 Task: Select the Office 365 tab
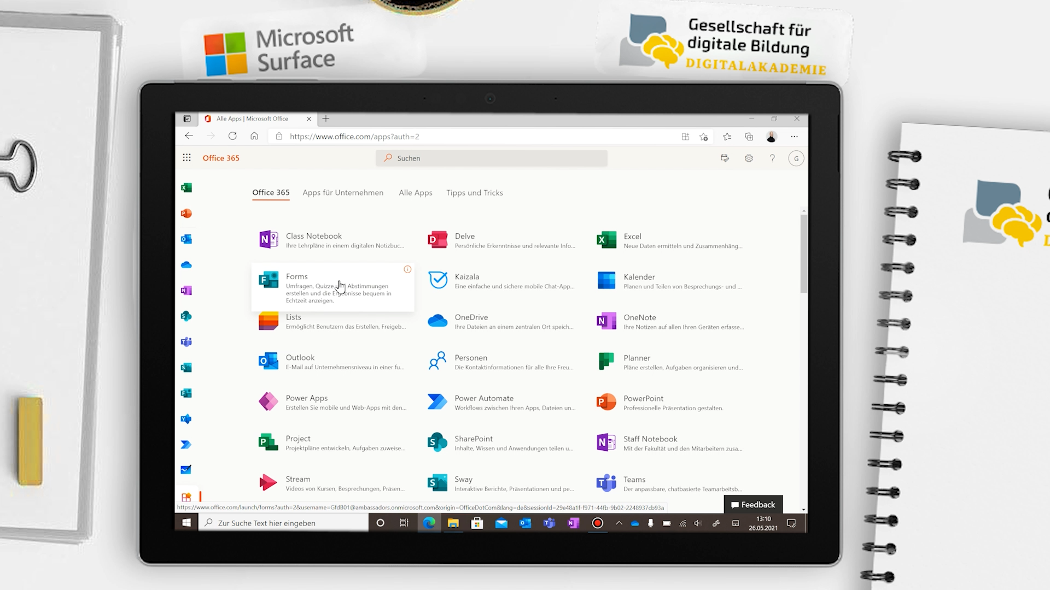click(x=271, y=193)
